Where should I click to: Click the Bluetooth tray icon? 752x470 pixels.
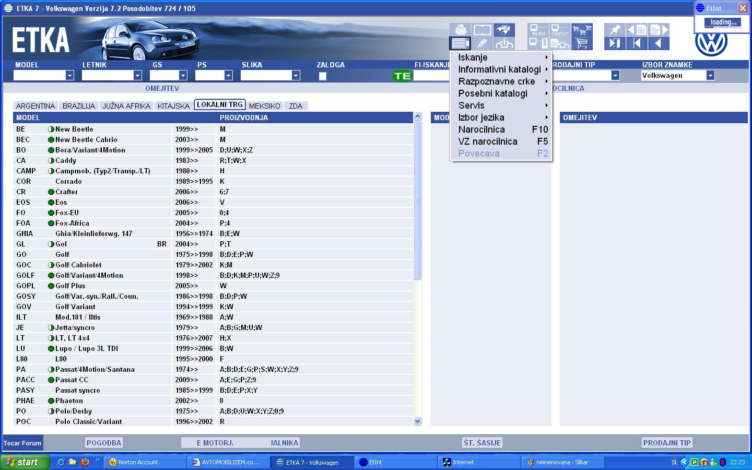(723, 462)
